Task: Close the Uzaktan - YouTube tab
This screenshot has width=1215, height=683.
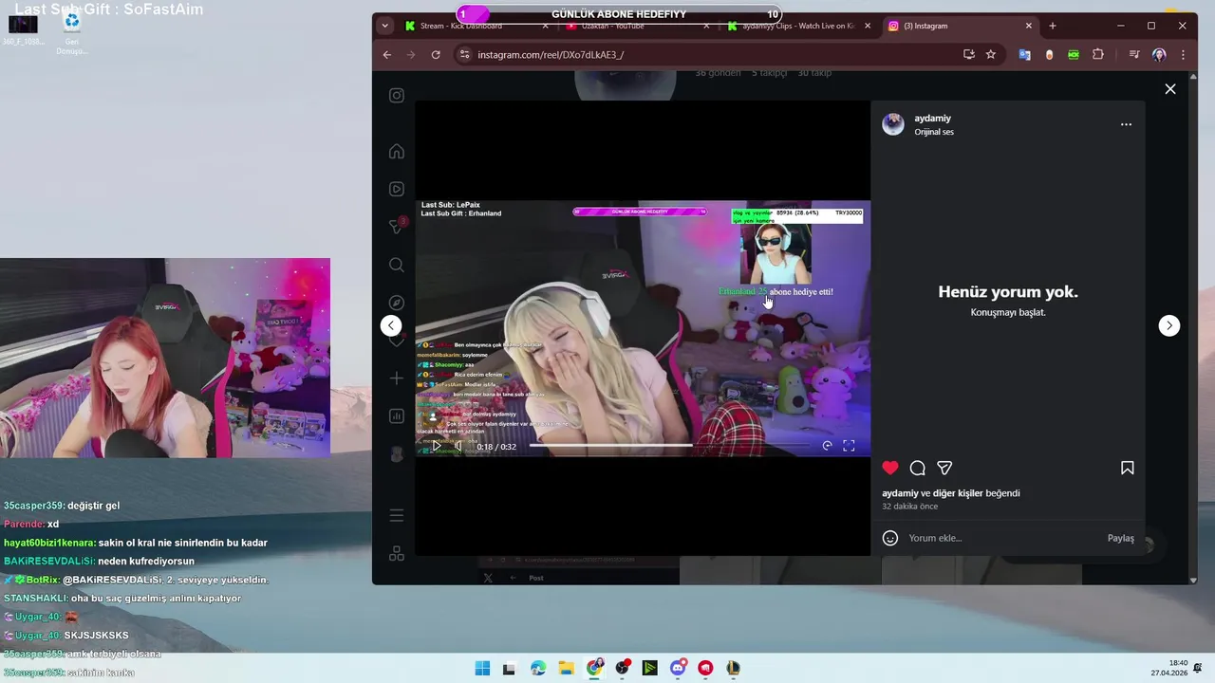Action: [x=706, y=27]
